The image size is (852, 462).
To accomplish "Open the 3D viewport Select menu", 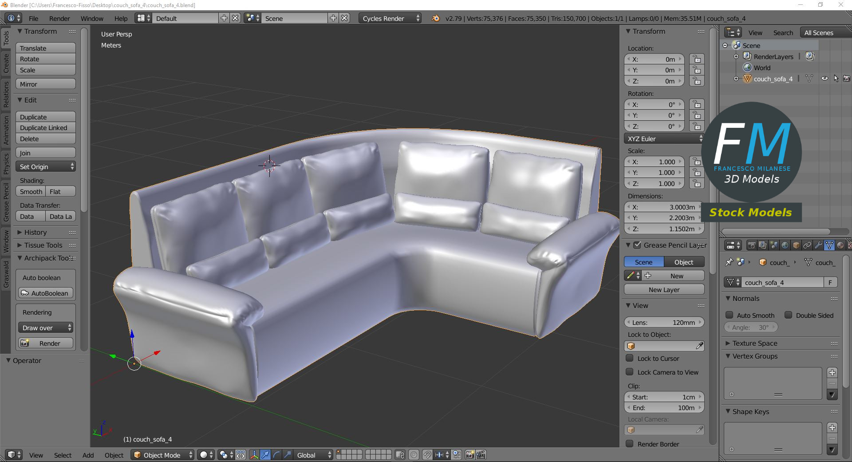I will tap(63, 455).
